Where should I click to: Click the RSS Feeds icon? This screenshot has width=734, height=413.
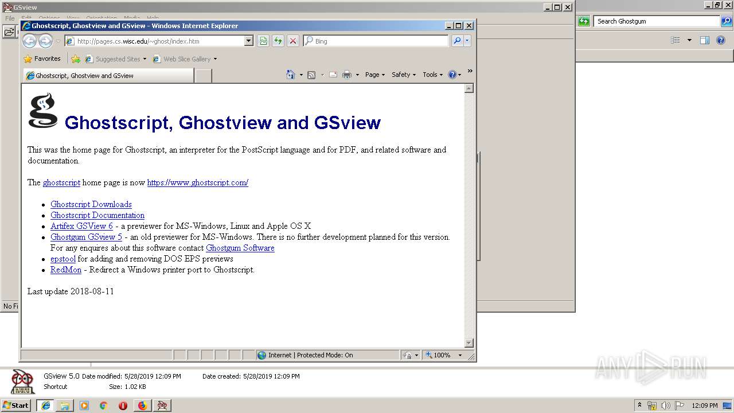pos(311,75)
